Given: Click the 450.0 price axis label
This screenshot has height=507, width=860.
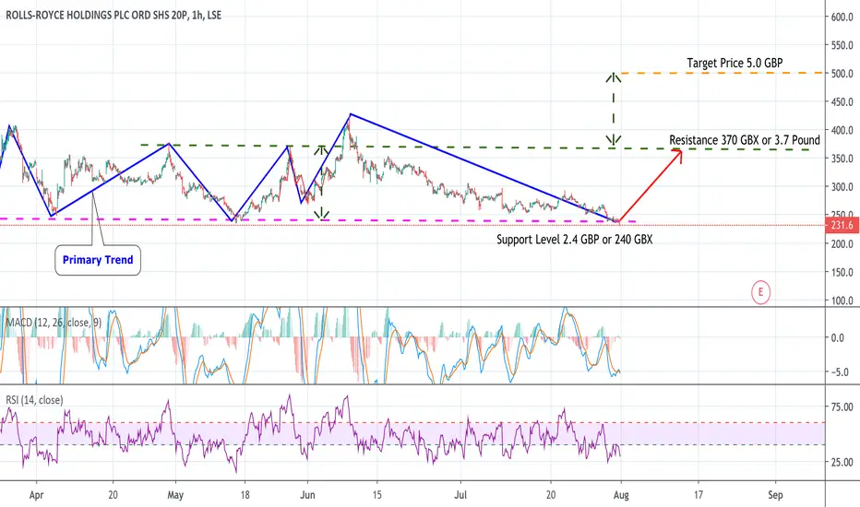Looking at the screenshot, I should coord(842,102).
